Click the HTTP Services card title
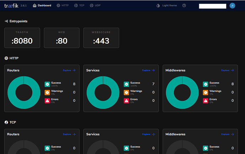Viewport: 245px width, 154px height. [93, 70]
